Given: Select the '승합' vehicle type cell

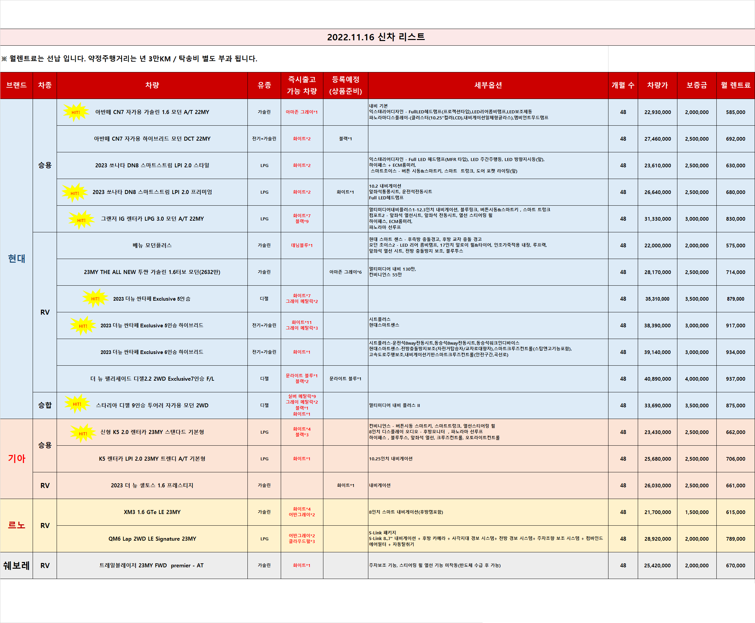Looking at the screenshot, I should (x=45, y=406).
